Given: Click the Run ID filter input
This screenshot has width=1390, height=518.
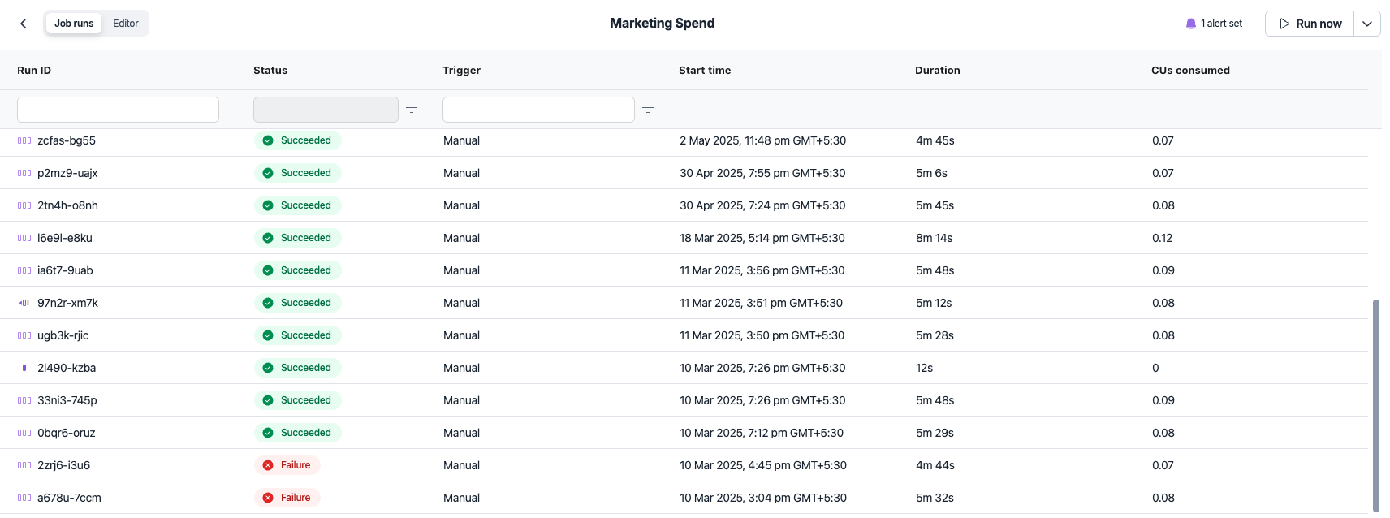Looking at the screenshot, I should tap(118, 110).
